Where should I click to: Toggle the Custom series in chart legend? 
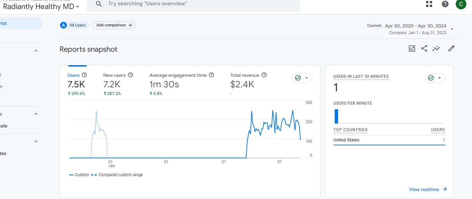pos(79,175)
